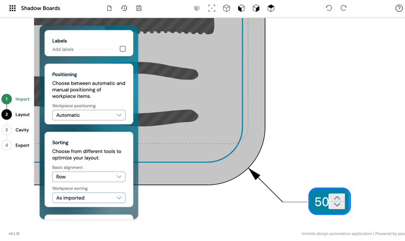Viewport: 405px width, 241px height.
Task: Save the project with the floppy icon
Action: (x=139, y=8)
